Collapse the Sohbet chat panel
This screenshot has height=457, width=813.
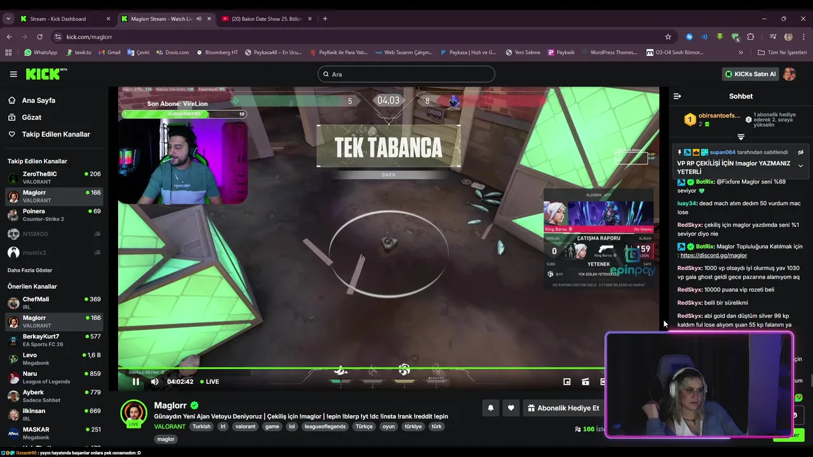coord(677,96)
